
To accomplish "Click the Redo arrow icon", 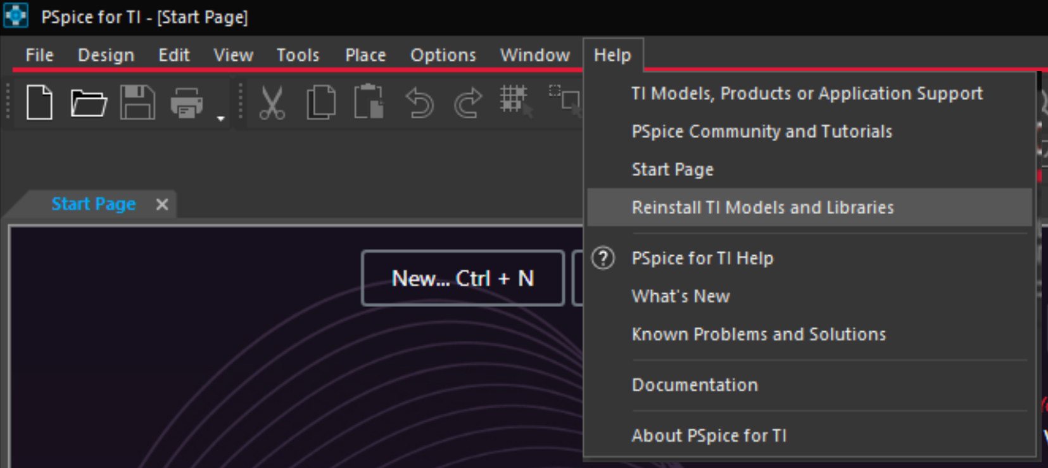I will click(x=468, y=103).
